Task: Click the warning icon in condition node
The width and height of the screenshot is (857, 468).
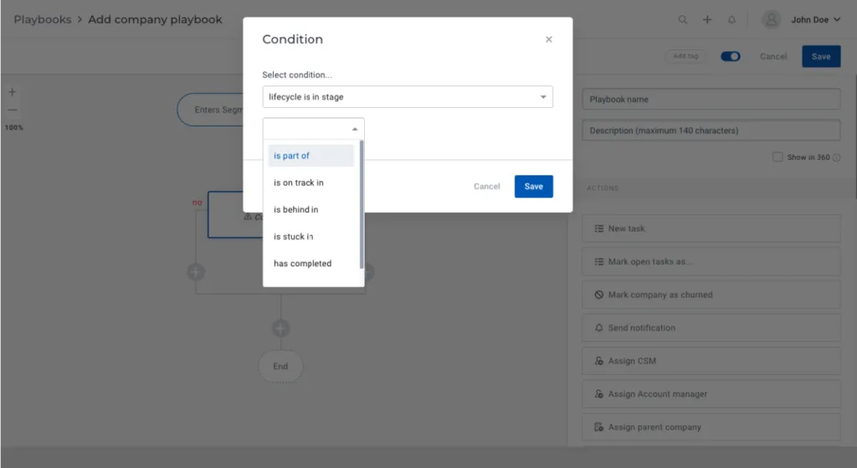Action: click(x=248, y=217)
